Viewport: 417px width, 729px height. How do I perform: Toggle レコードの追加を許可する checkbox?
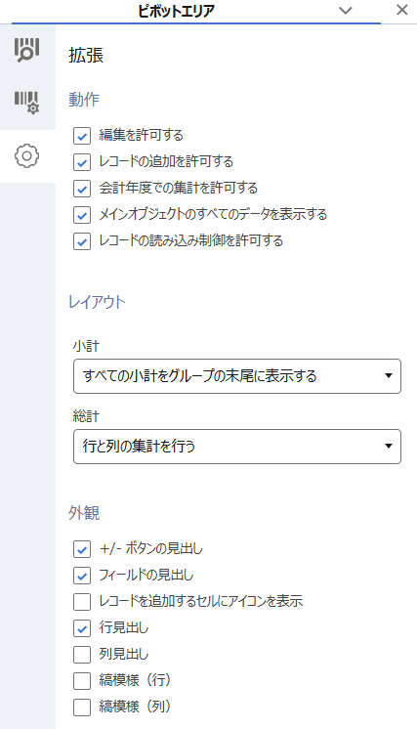[82, 162]
